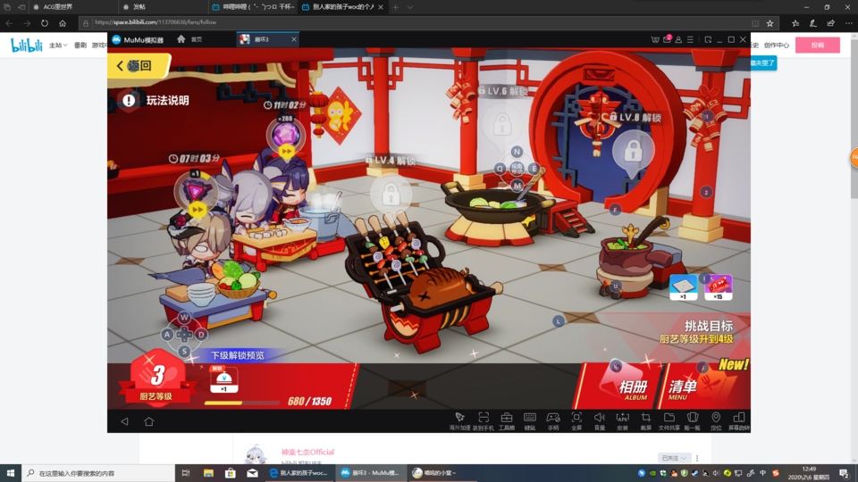Viewport: 858px width, 482px height.
Task: Click the browser refresh button
Action: pyautogui.click(x=45, y=23)
